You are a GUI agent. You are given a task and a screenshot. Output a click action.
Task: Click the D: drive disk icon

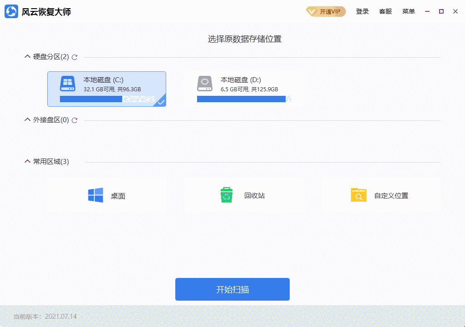(204, 84)
